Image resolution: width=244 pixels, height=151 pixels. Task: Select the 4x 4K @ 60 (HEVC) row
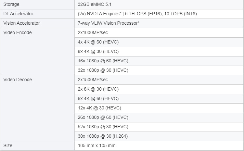click(98, 42)
